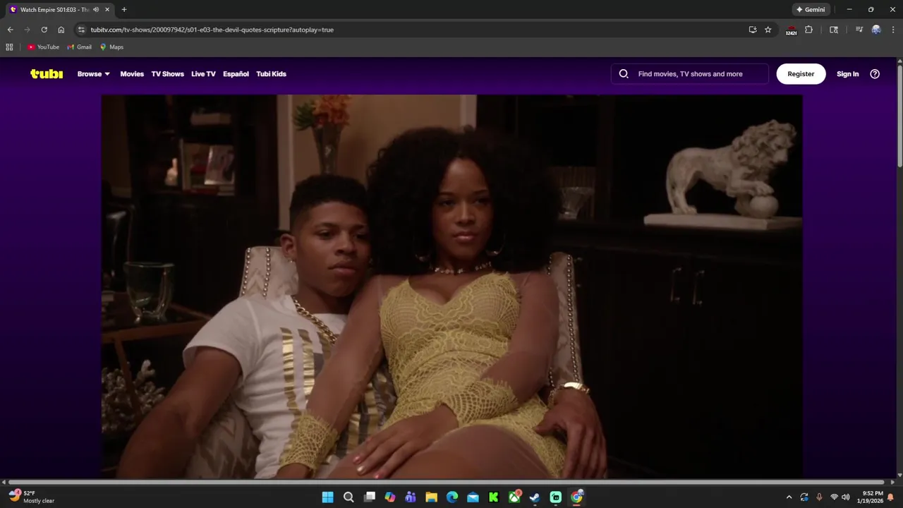Click the Gemini button
The height and width of the screenshot is (508, 903).
pos(811,10)
